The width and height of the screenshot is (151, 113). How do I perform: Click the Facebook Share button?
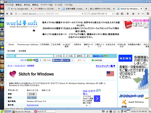(56, 60)
